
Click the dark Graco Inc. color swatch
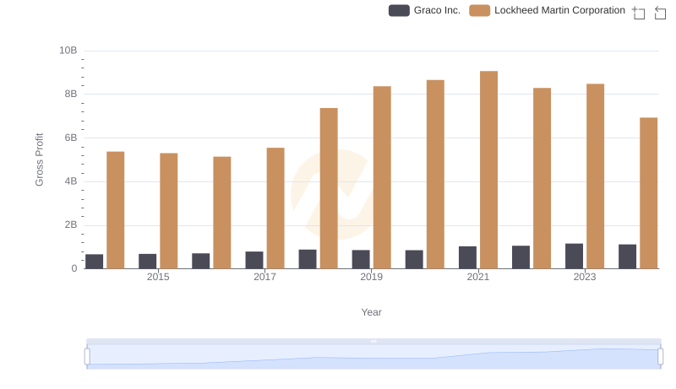point(399,10)
